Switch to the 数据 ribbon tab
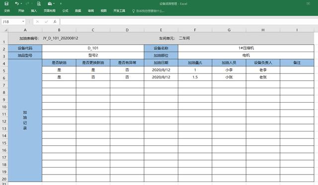318x185 pixels. click(78, 11)
